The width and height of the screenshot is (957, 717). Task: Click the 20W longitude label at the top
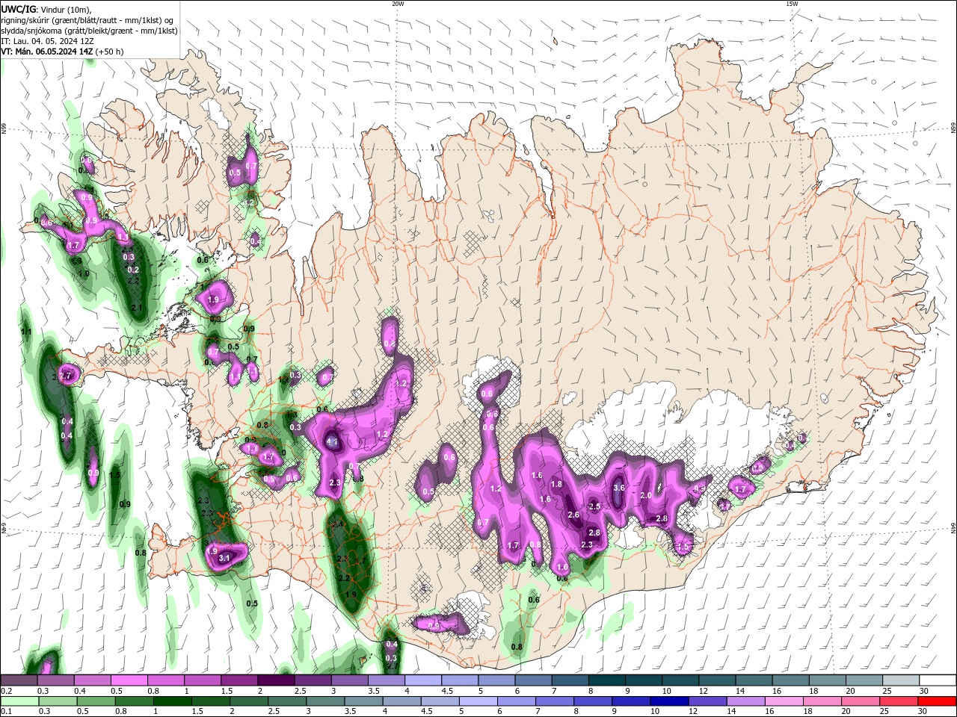point(398,4)
